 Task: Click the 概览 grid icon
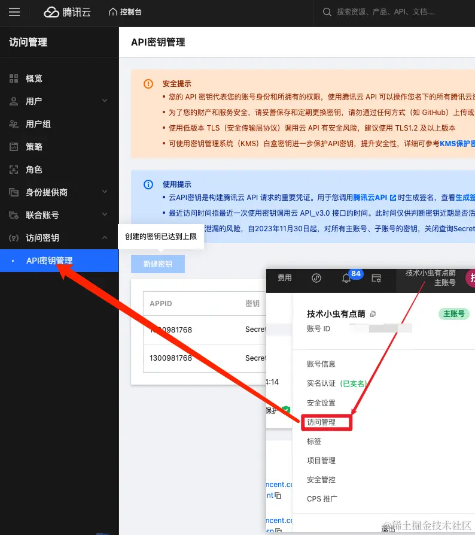click(x=14, y=78)
